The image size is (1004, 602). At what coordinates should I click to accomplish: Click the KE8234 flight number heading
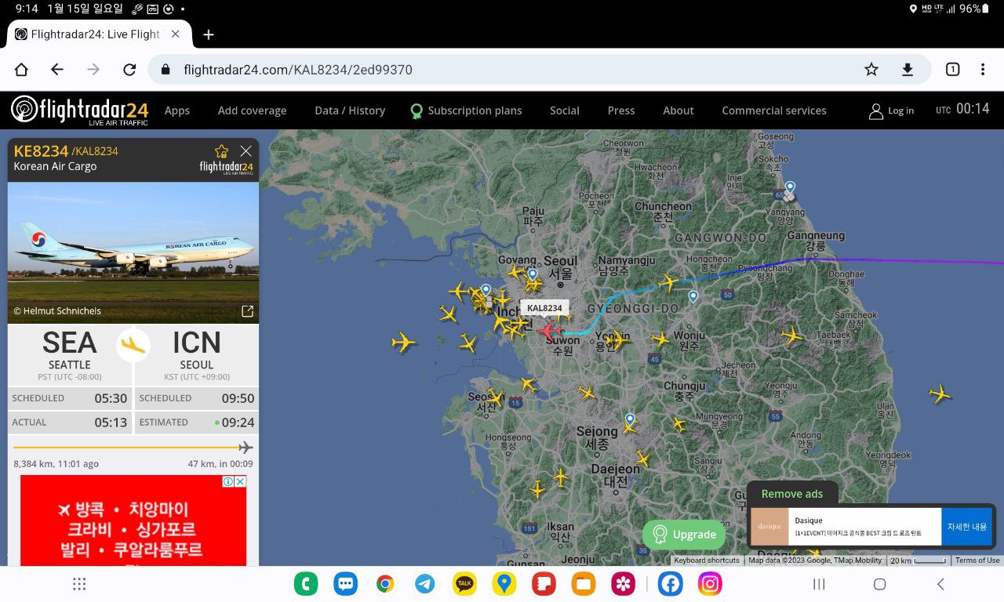click(x=41, y=150)
